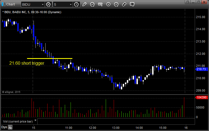
Task: Select the pencil drawing tool
Action: tap(84, 4)
